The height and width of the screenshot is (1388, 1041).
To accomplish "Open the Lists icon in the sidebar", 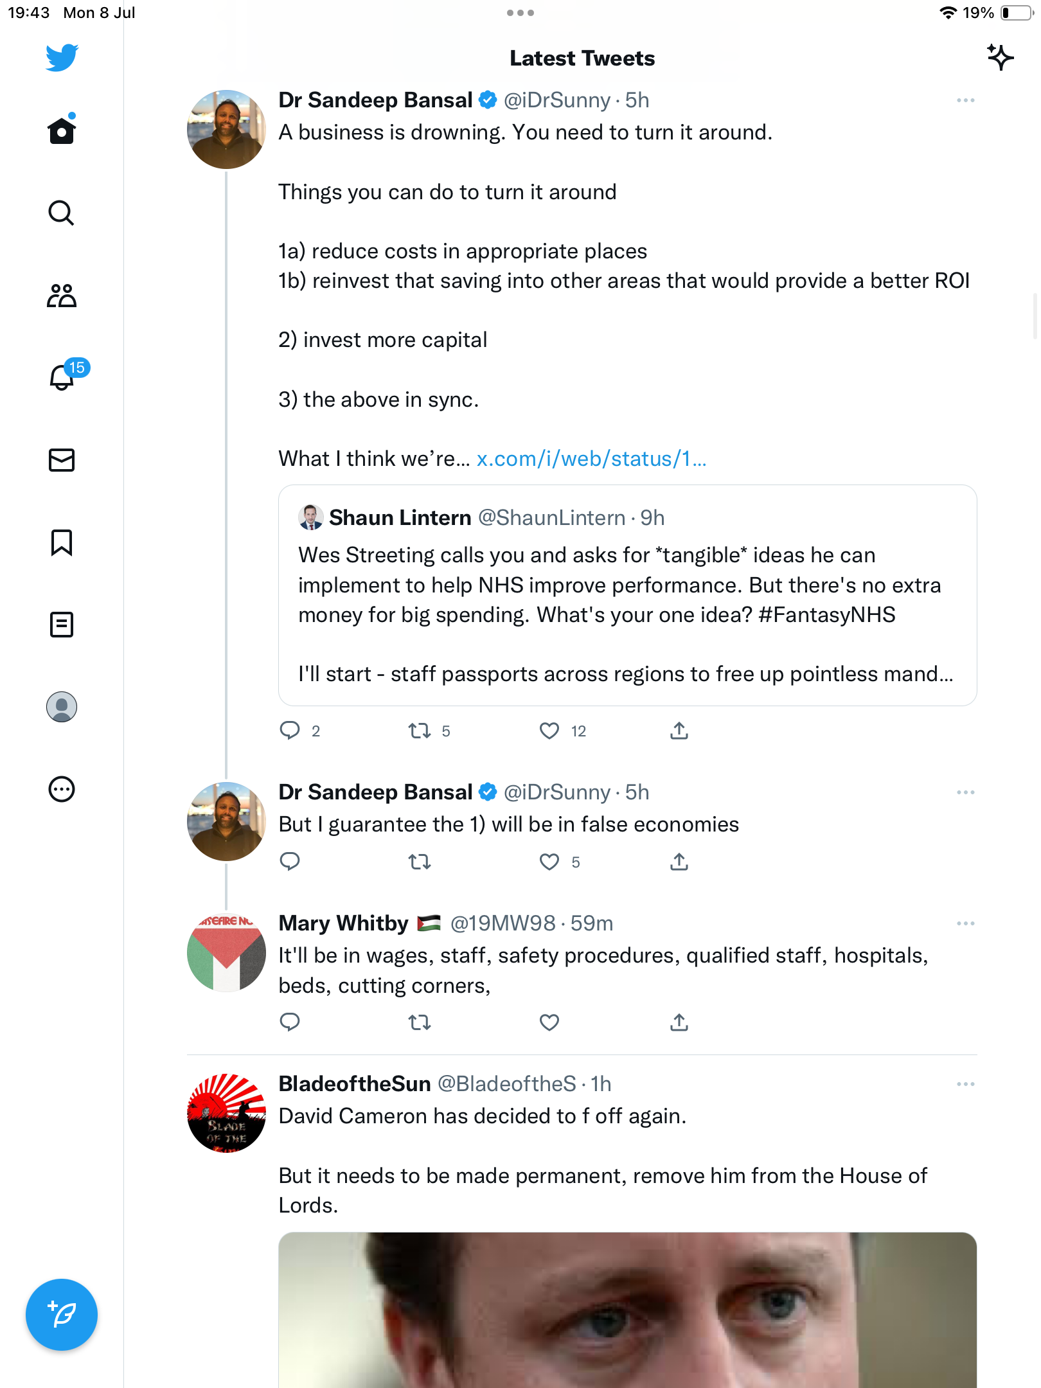I will point(62,625).
